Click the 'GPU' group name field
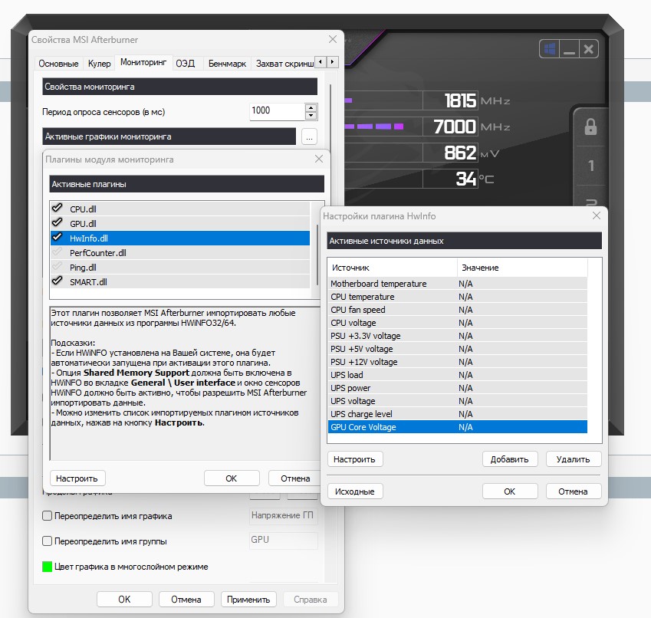651x618 pixels. (283, 540)
